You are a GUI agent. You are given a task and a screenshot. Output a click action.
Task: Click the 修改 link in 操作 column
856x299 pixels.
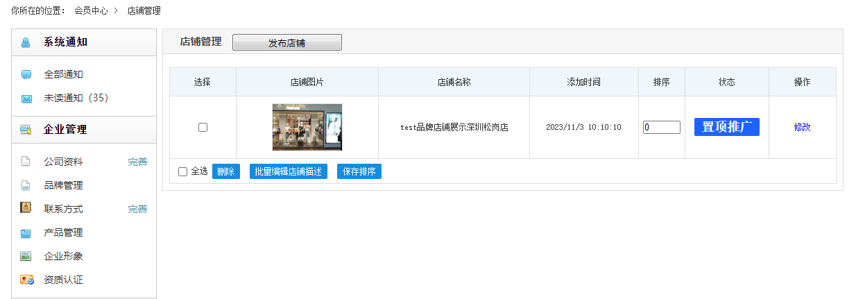803,127
